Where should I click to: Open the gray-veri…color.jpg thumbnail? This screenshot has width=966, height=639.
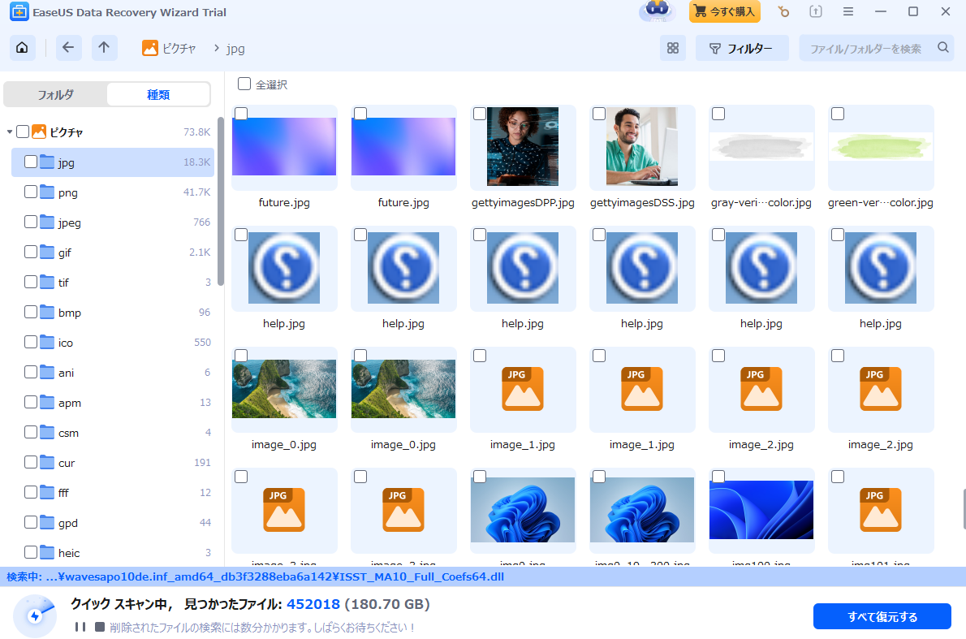coord(761,147)
